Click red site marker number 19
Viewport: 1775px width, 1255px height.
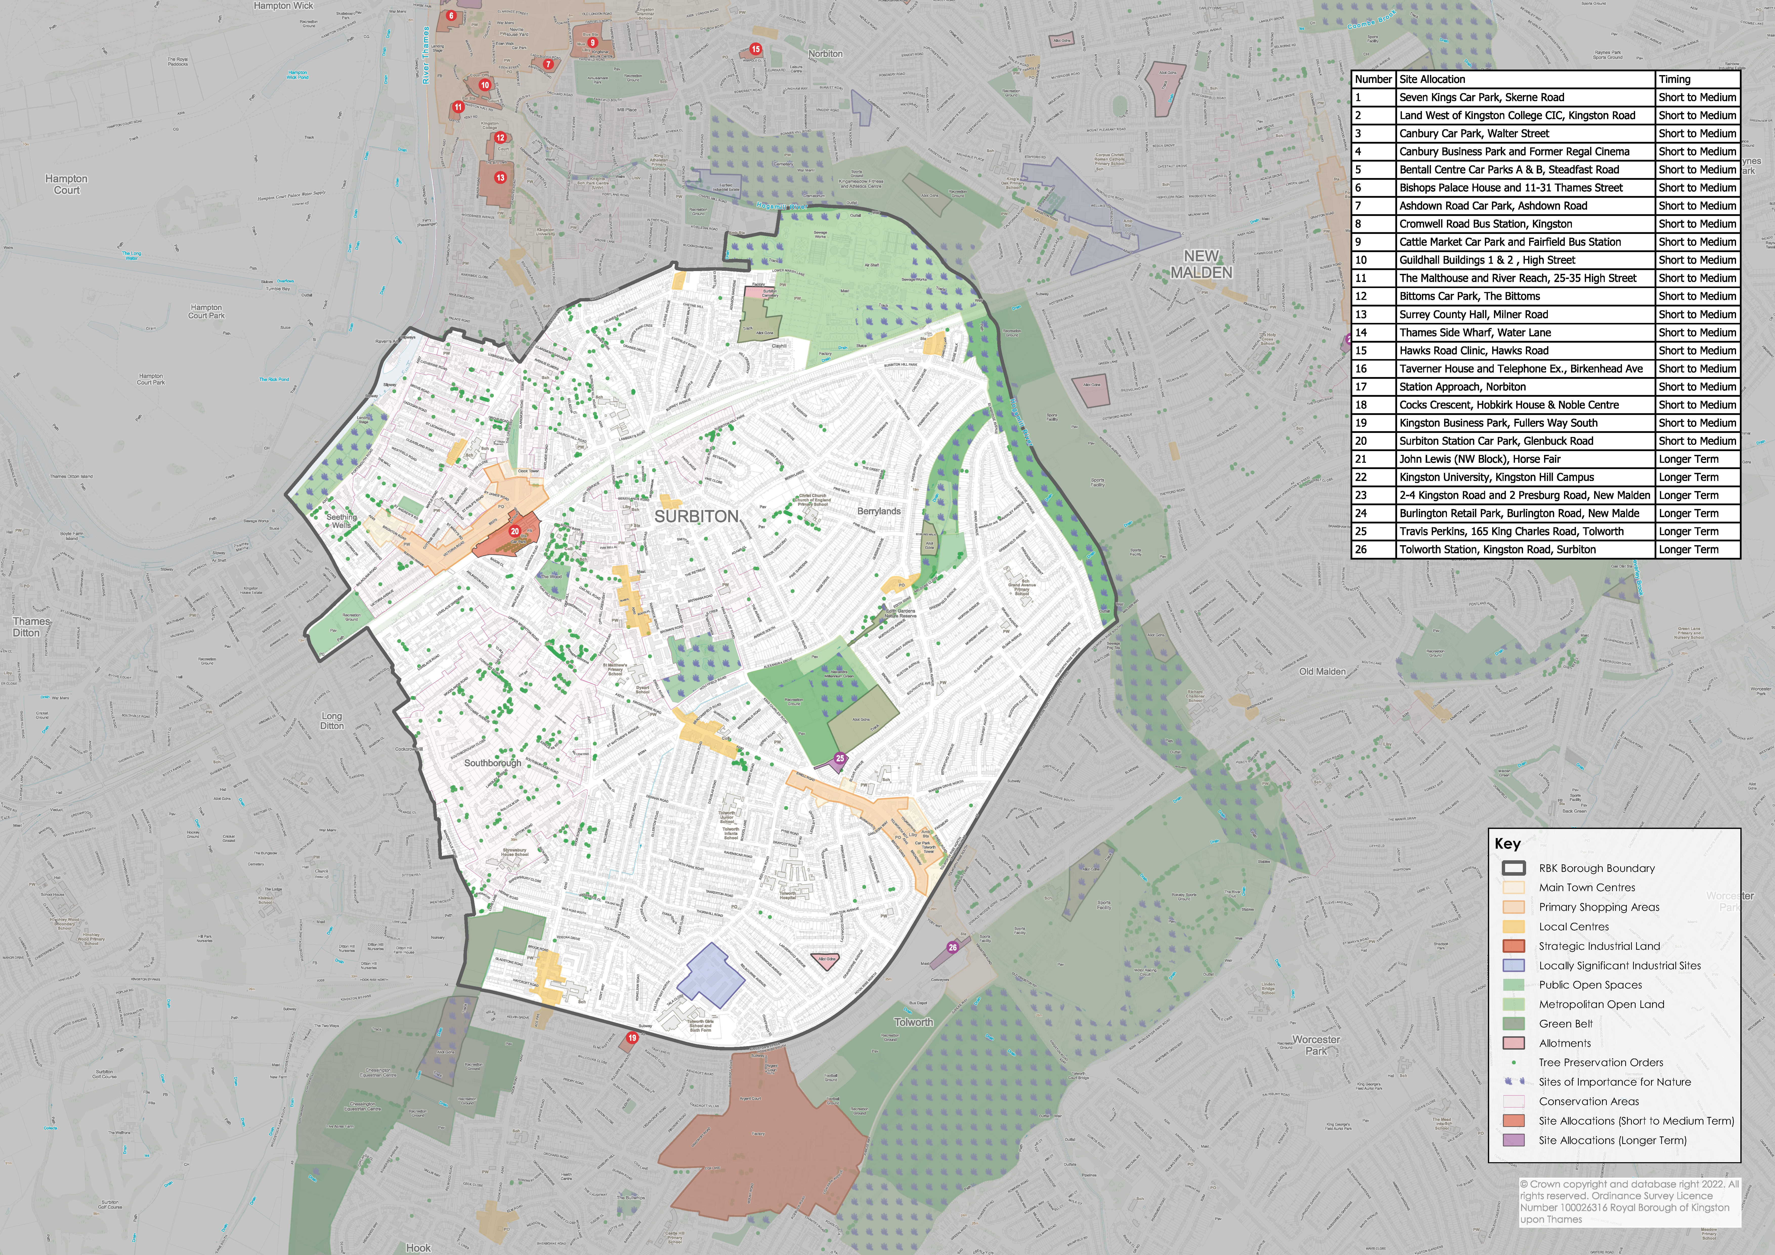click(x=632, y=1038)
